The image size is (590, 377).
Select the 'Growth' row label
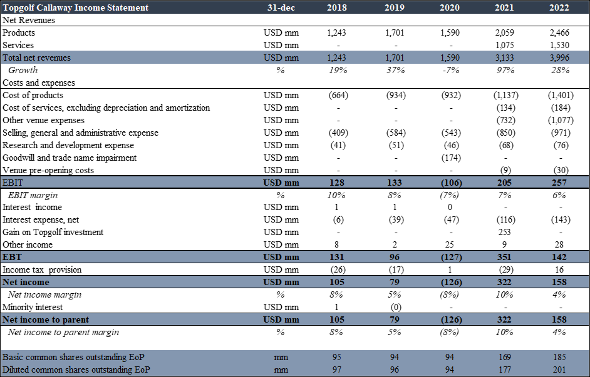point(23,70)
